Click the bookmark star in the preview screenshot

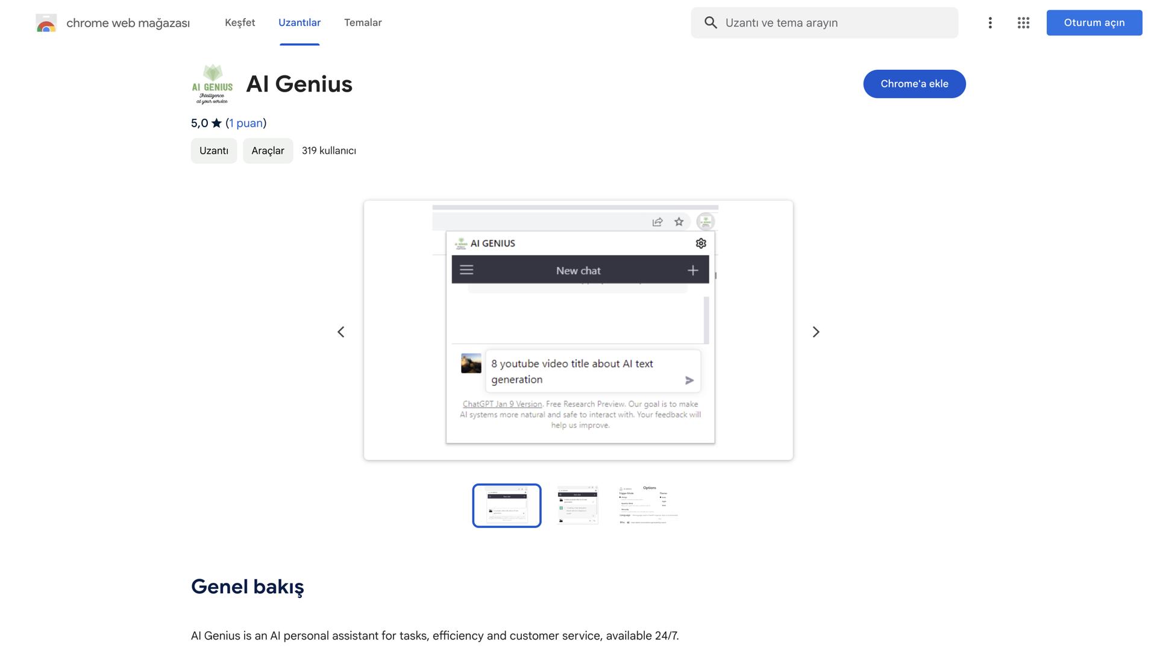pos(679,221)
